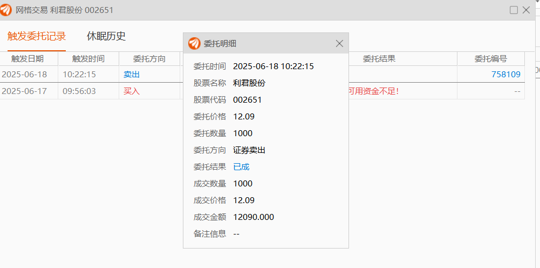Close the 网格交易 window
Viewport: 540px width, 268px height.
(526, 10)
